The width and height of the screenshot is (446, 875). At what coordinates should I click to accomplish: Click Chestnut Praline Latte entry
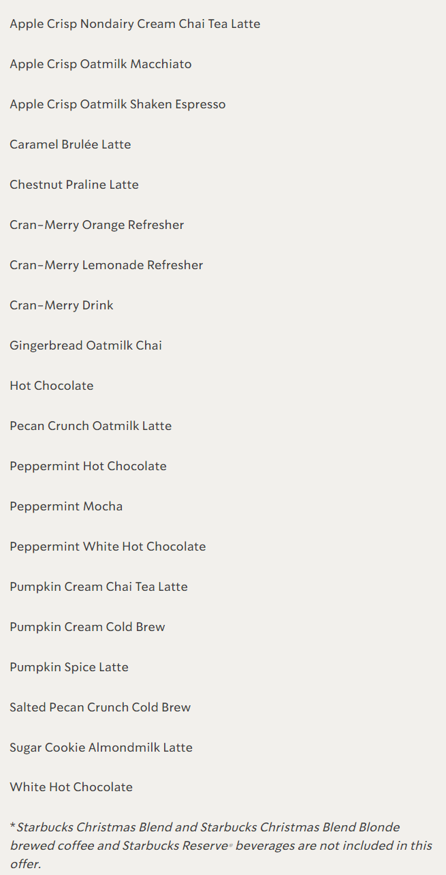click(x=74, y=185)
